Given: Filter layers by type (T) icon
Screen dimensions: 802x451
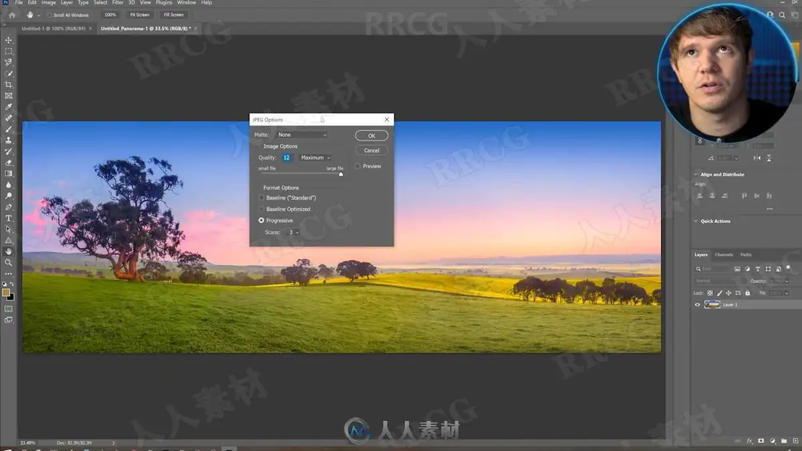Looking at the screenshot, I should [x=757, y=269].
